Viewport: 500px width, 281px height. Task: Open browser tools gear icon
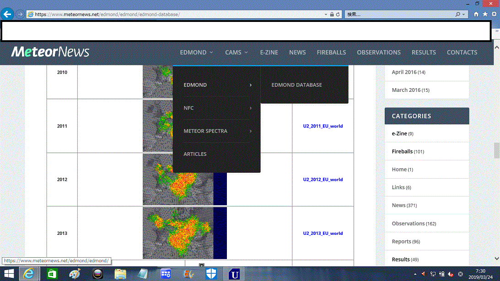coord(494,14)
